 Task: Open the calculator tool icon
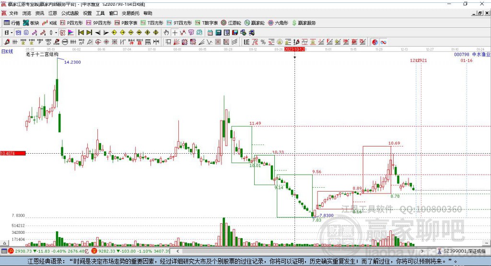click(219, 32)
